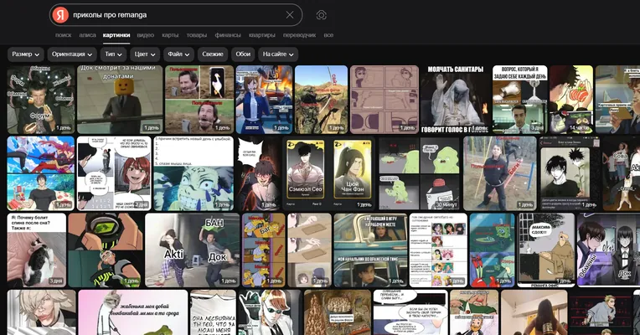
Task: Toggle the Обои filter
Action: (243, 54)
